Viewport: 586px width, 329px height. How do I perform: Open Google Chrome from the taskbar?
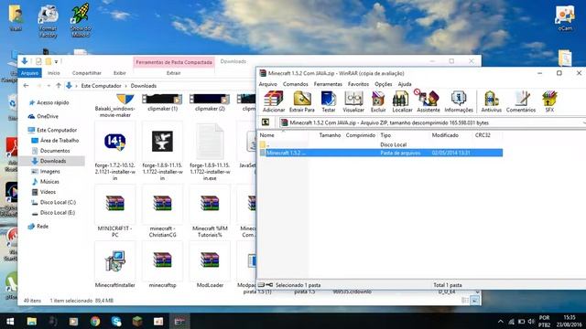(95, 321)
